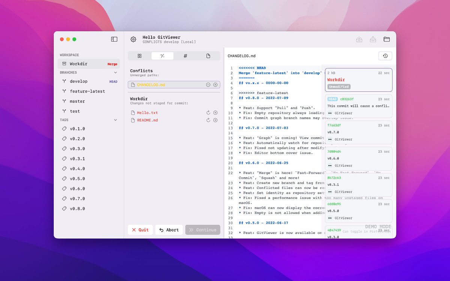The width and height of the screenshot is (450, 281).
Task: Click the Abort merge button
Action: pyautogui.click(x=169, y=230)
